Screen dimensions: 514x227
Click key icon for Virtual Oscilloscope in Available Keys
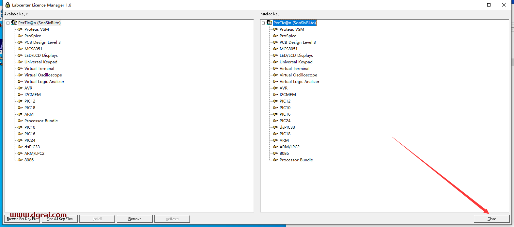coord(20,75)
